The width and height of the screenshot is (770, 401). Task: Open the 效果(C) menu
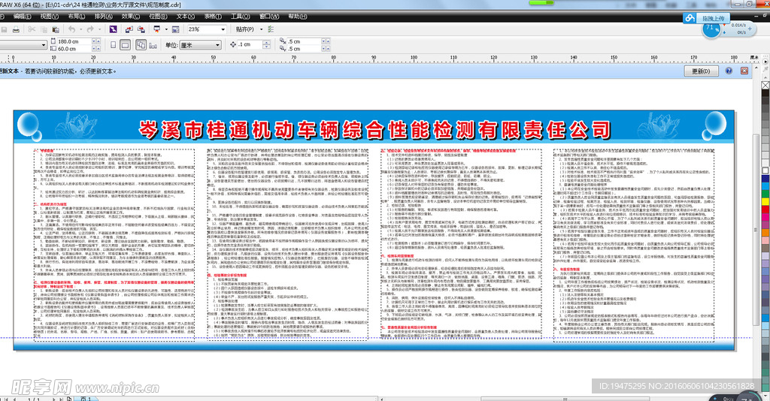click(x=131, y=17)
